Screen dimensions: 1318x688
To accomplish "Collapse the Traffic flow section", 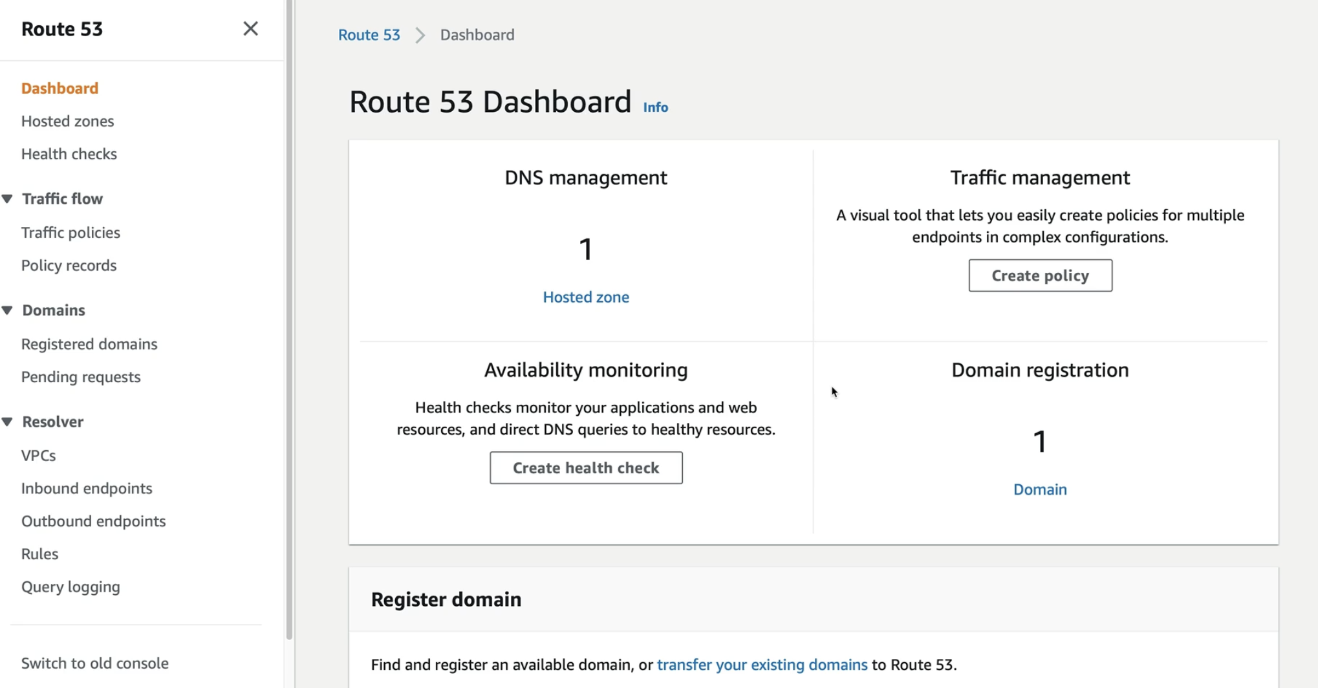I will (x=8, y=199).
